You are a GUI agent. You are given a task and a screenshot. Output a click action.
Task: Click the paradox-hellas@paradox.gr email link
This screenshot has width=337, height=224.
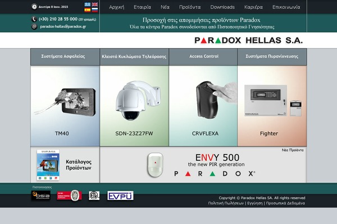tap(63, 26)
